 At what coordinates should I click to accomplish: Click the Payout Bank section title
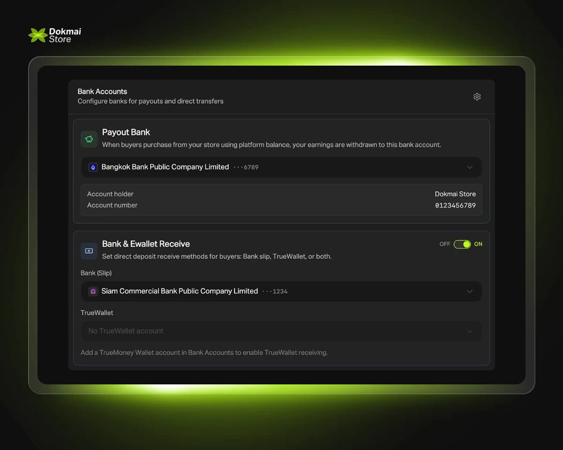tap(126, 132)
